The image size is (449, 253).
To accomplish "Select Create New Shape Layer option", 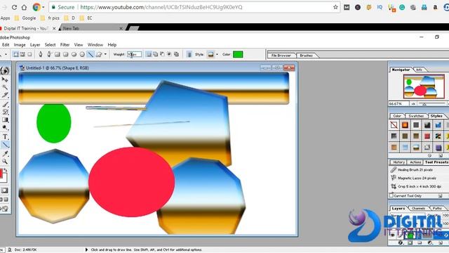I will 149,54.
